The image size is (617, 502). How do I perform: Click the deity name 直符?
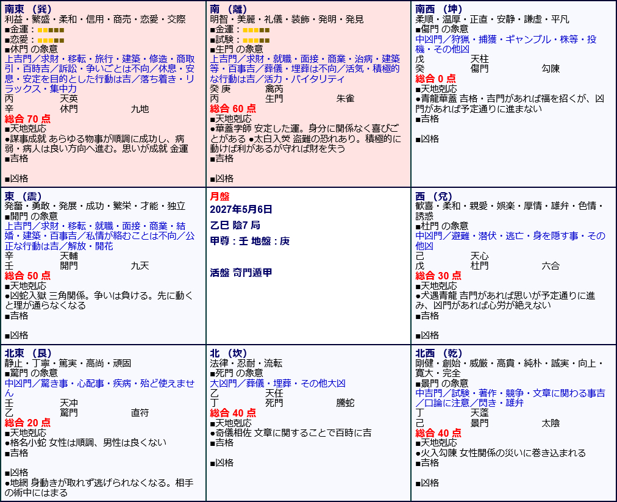(x=140, y=413)
